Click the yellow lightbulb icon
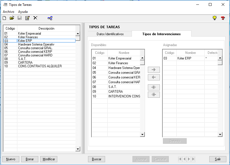230x165 pixels. tap(215, 18)
